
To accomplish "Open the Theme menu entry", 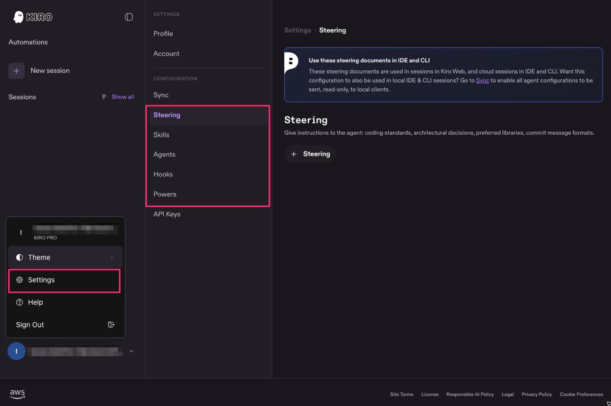I will (x=65, y=257).
